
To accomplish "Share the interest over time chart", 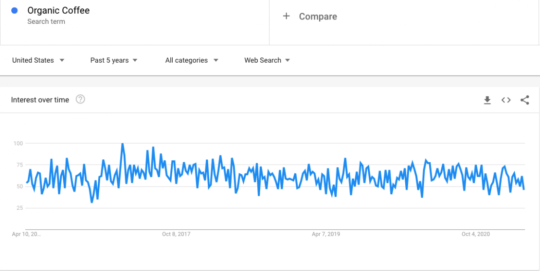I will click(524, 100).
